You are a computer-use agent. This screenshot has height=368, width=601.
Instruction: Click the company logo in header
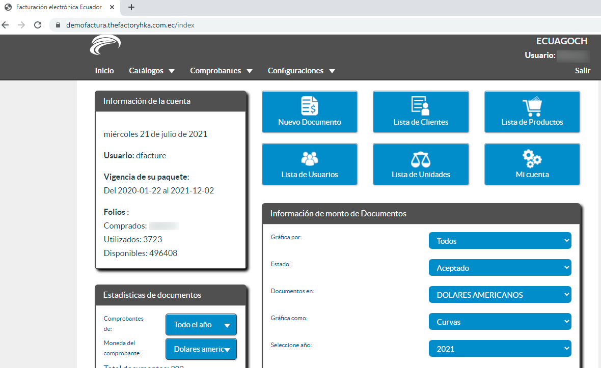[105, 45]
